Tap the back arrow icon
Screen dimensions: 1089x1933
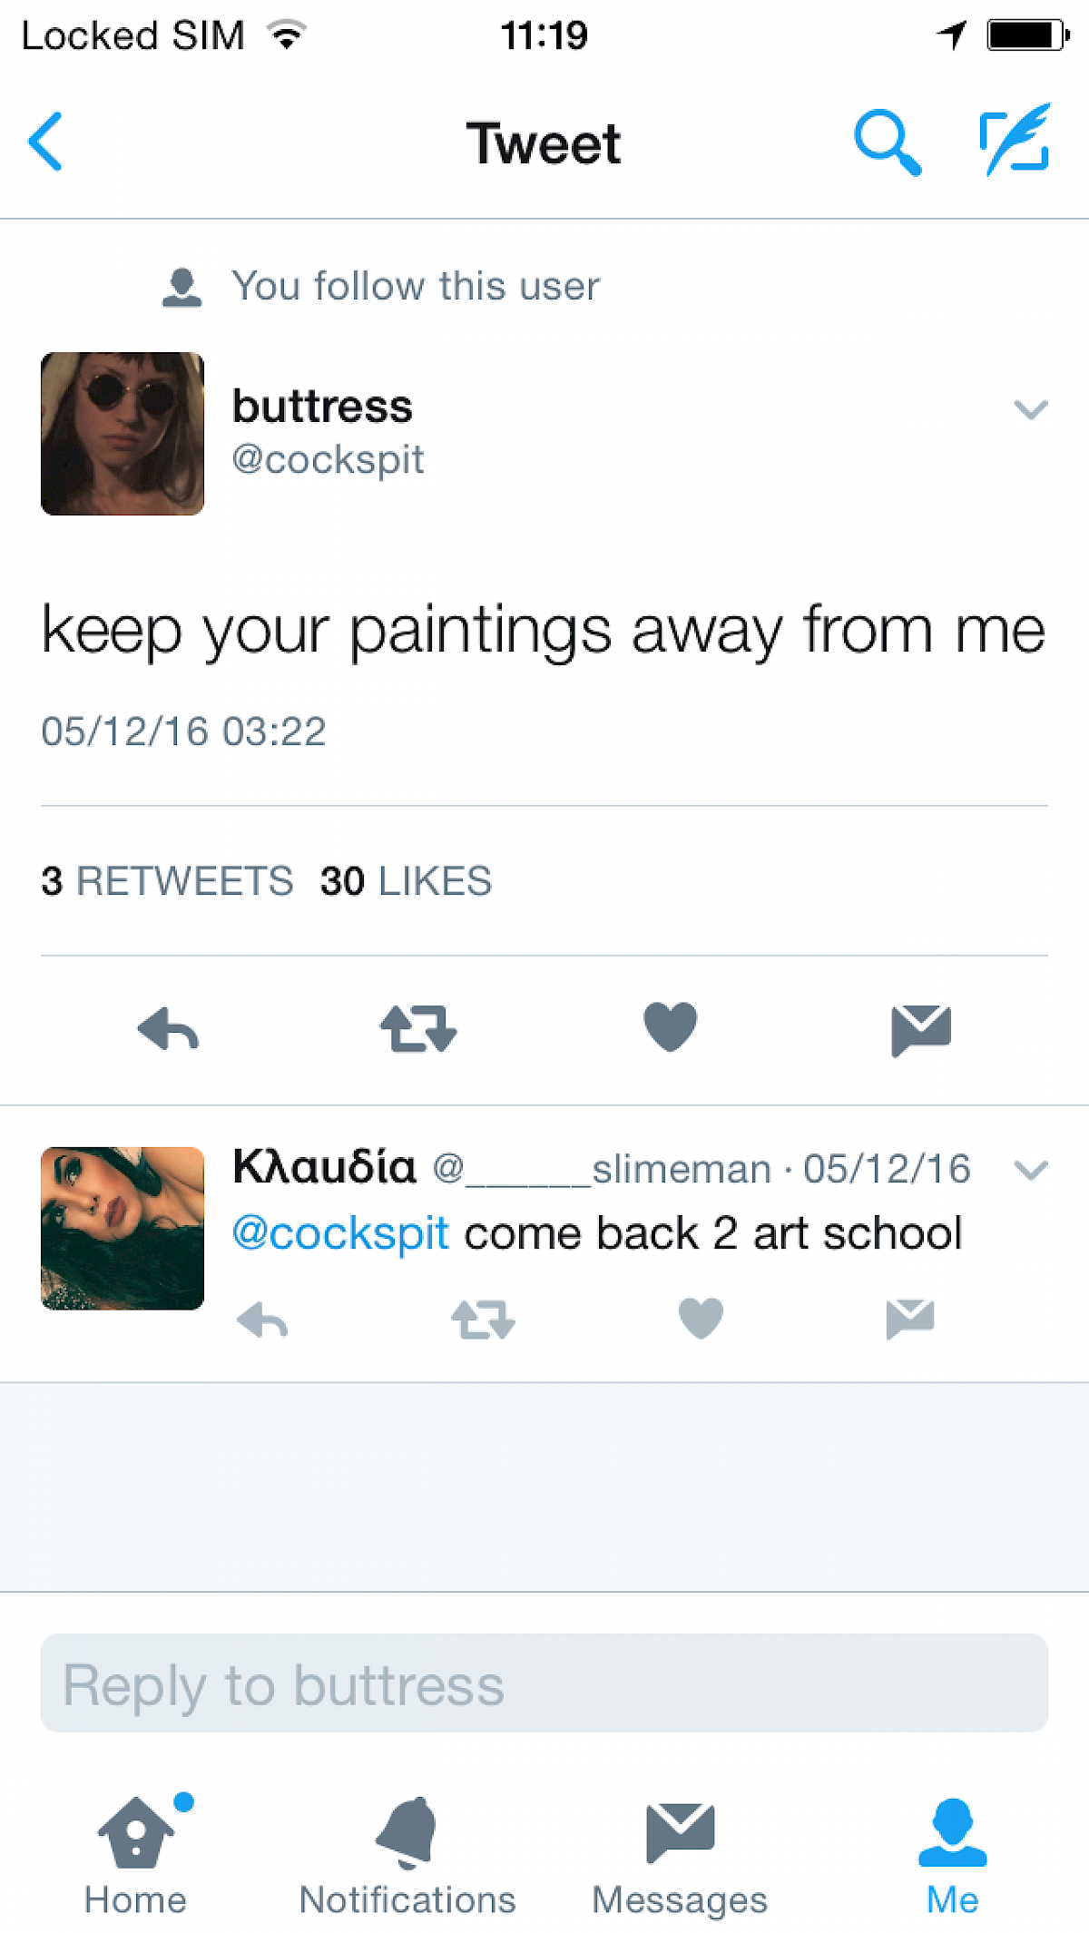45,142
